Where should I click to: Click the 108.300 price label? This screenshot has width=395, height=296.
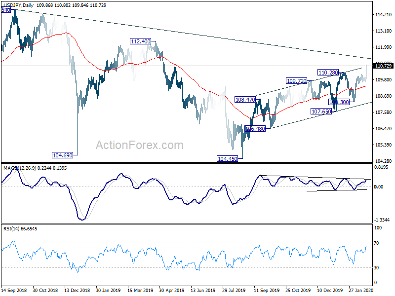339,102
